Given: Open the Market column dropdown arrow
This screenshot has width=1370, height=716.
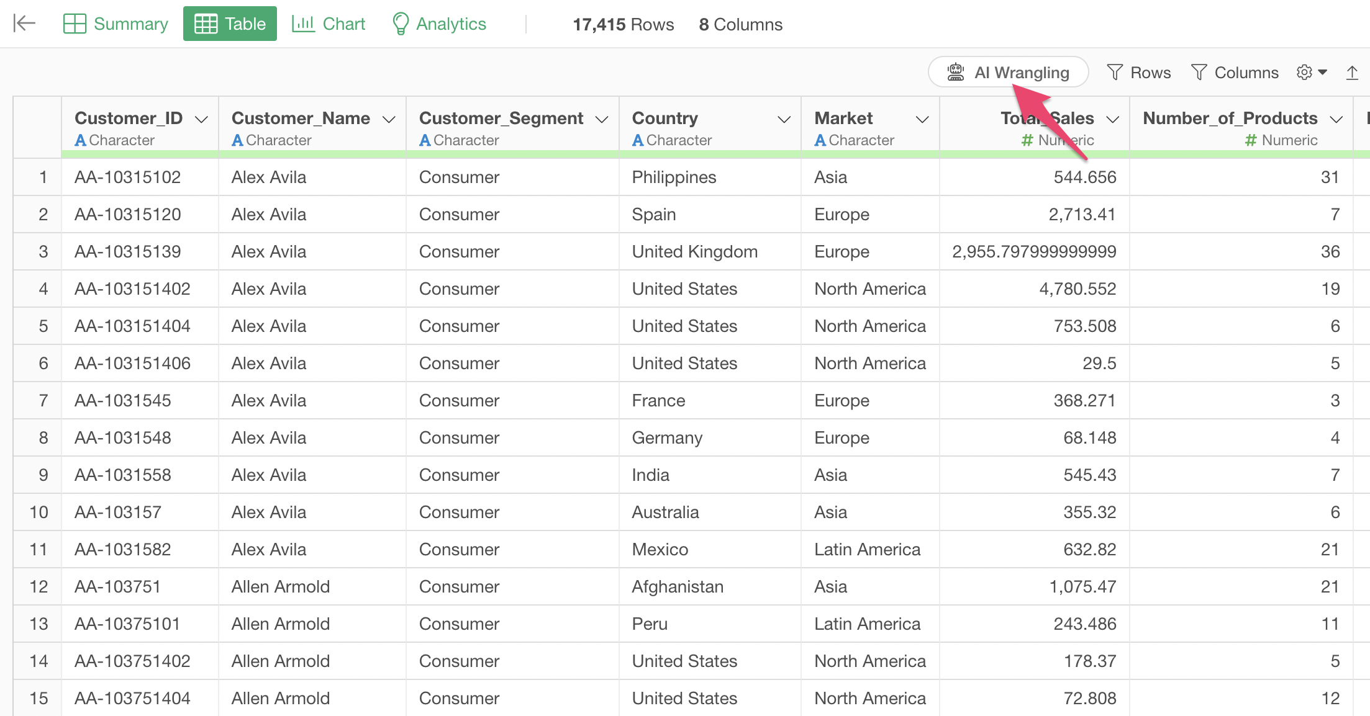Looking at the screenshot, I should coord(922,119).
